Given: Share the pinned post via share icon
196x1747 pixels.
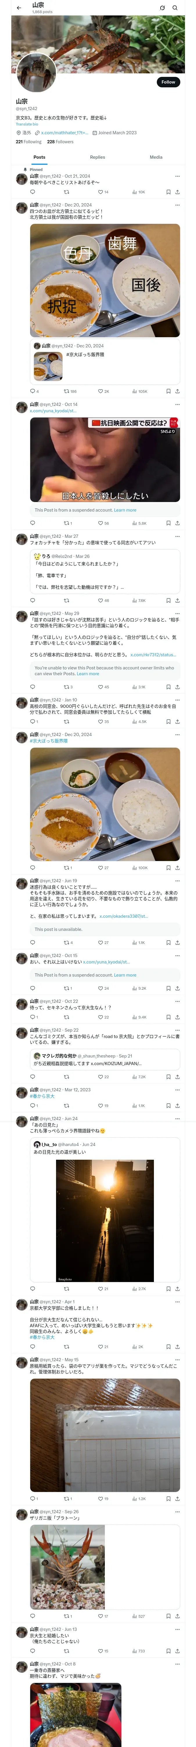Looking at the screenshot, I should pos(177,192).
